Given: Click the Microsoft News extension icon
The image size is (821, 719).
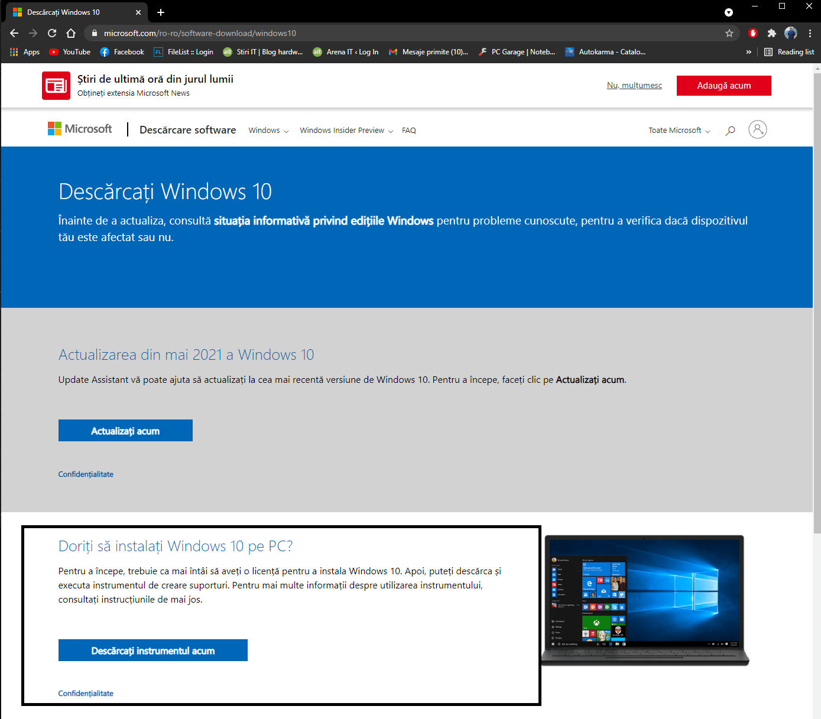Looking at the screenshot, I should coord(56,86).
